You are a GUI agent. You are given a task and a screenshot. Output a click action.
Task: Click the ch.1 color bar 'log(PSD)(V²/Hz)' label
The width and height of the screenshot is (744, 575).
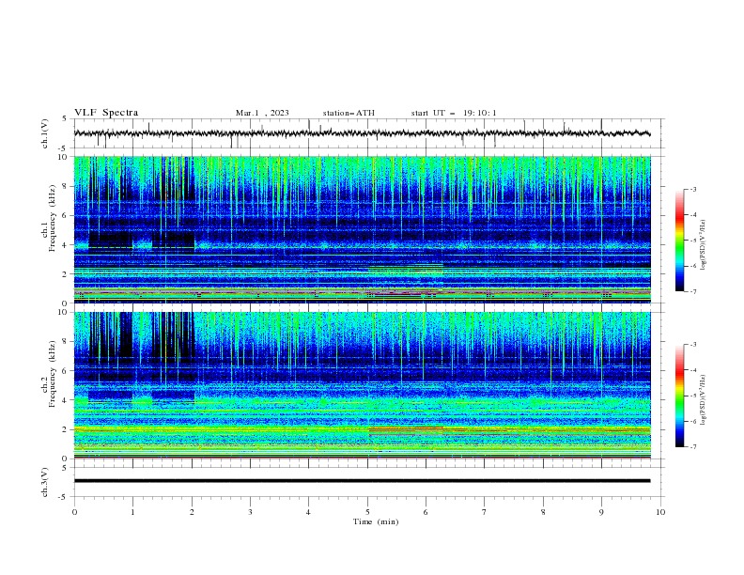click(703, 245)
